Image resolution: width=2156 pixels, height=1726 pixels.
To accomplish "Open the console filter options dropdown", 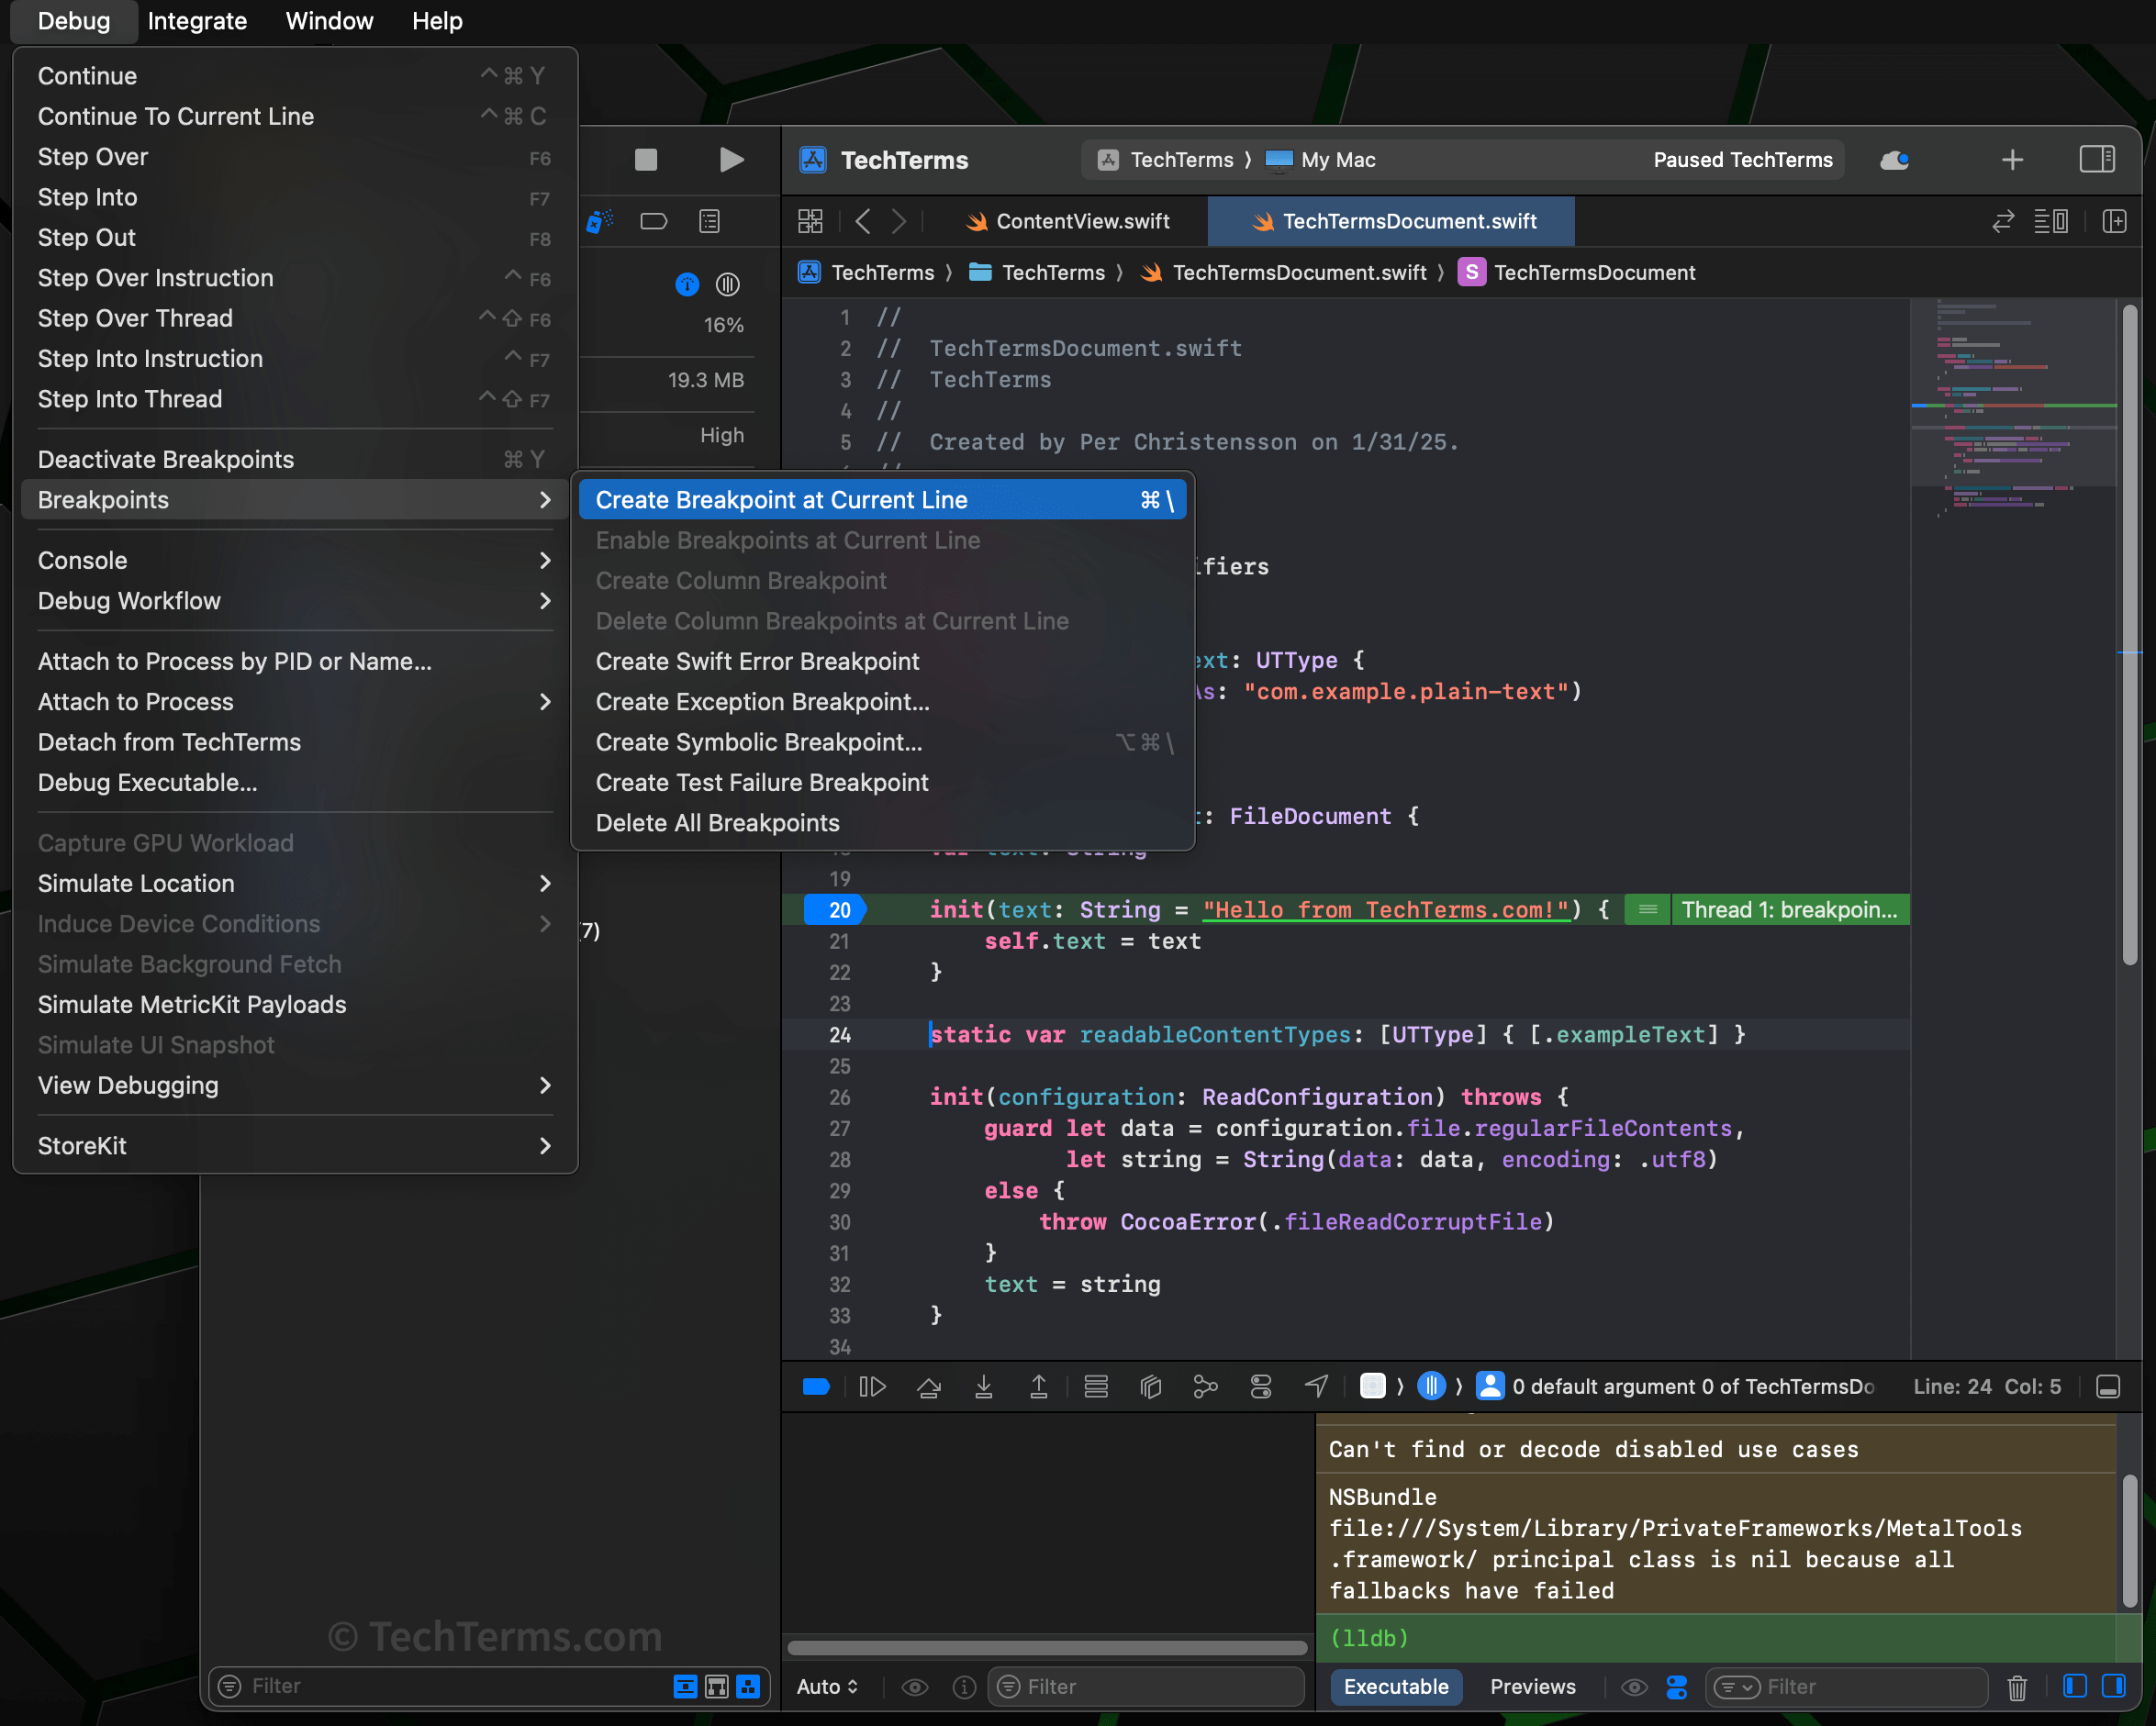I will point(1736,1687).
